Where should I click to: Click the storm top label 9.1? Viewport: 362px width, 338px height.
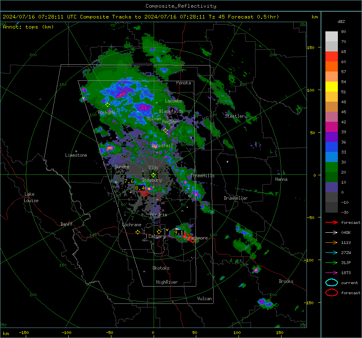pos(179,233)
